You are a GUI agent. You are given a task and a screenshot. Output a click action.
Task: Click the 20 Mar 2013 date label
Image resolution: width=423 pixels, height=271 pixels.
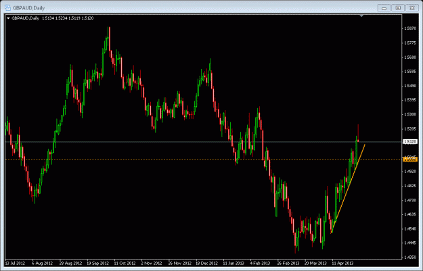click(x=315, y=263)
